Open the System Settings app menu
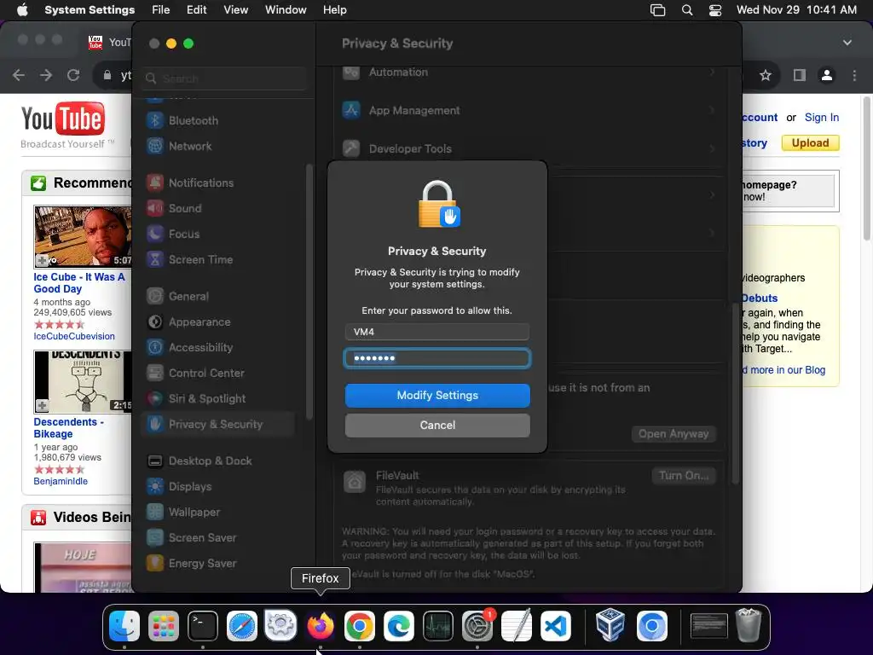Viewport: 873px width, 655px height. [x=90, y=9]
